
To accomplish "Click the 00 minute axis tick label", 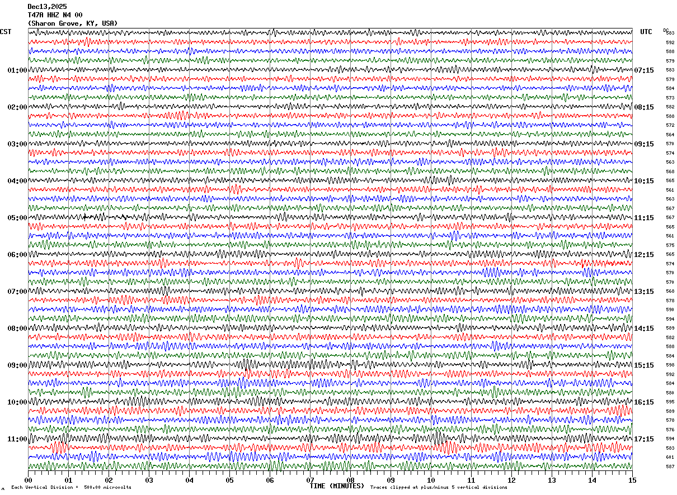I will point(28,480).
